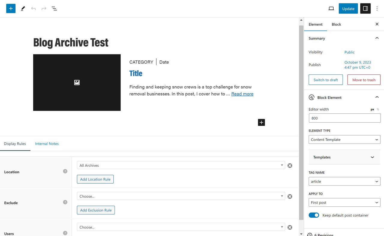Change the Tag Name from article

click(344, 181)
